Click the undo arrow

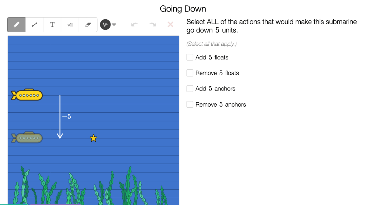click(135, 25)
